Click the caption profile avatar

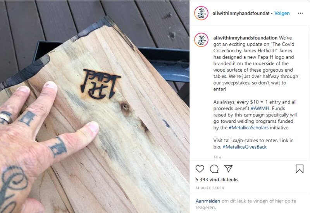[x=201, y=40]
